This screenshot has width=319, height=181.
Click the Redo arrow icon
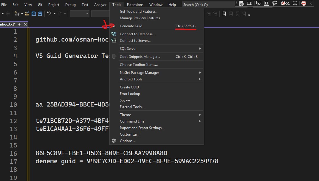pyautogui.click(x=60, y=14)
